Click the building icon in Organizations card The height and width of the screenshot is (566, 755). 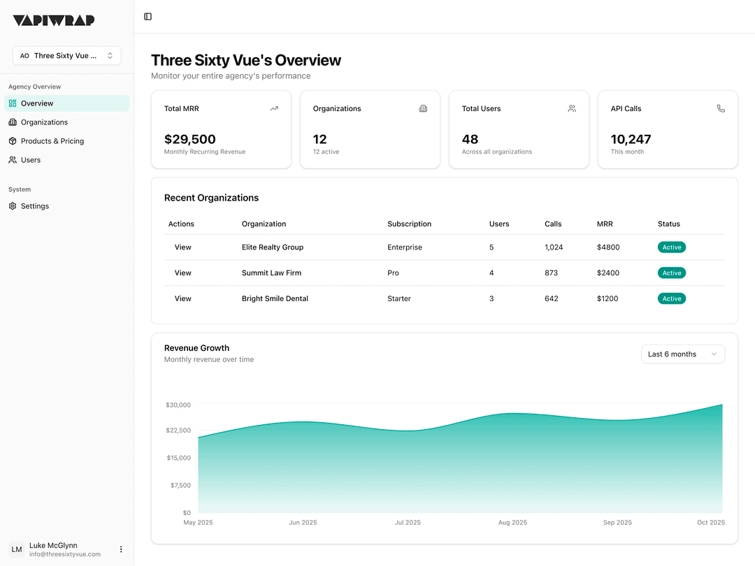coord(423,109)
